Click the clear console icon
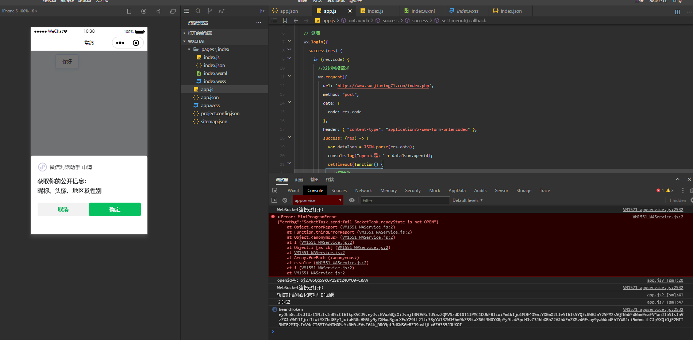The image size is (693, 340). pos(285,200)
